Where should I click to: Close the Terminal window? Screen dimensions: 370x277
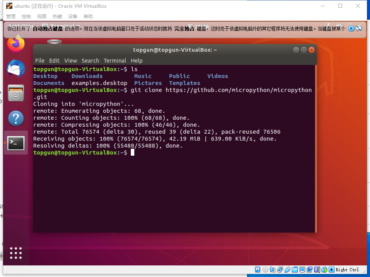pyautogui.click(x=312, y=50)
